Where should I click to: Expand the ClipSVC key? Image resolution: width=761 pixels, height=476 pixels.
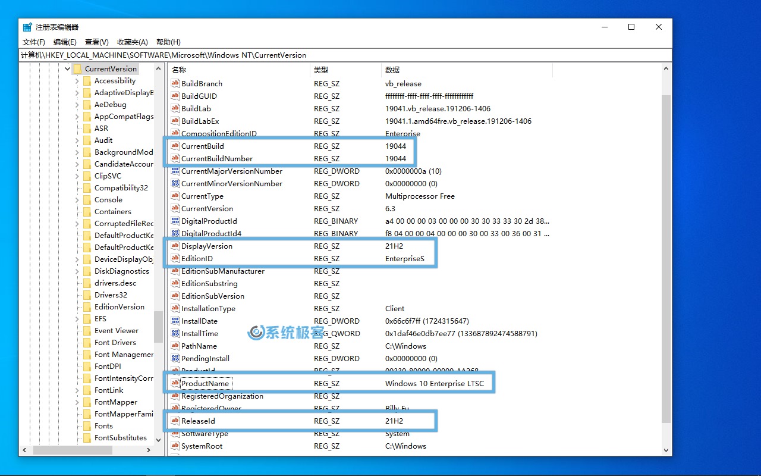point(77,176)
